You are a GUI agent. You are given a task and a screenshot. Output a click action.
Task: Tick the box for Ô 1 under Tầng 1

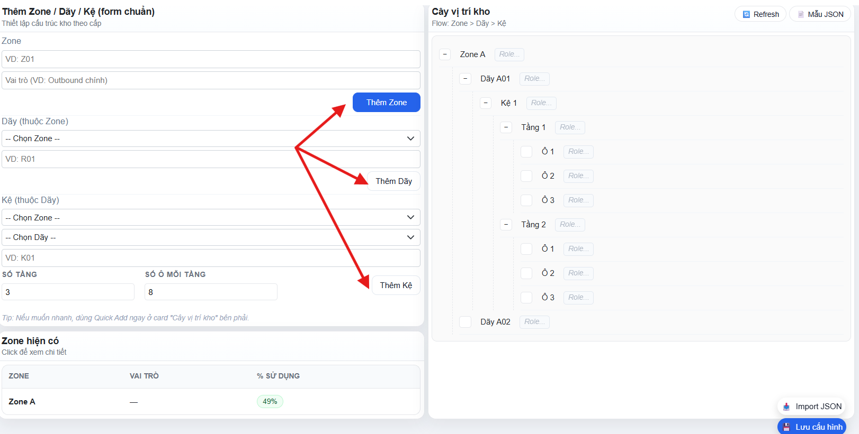pos(526,152)
